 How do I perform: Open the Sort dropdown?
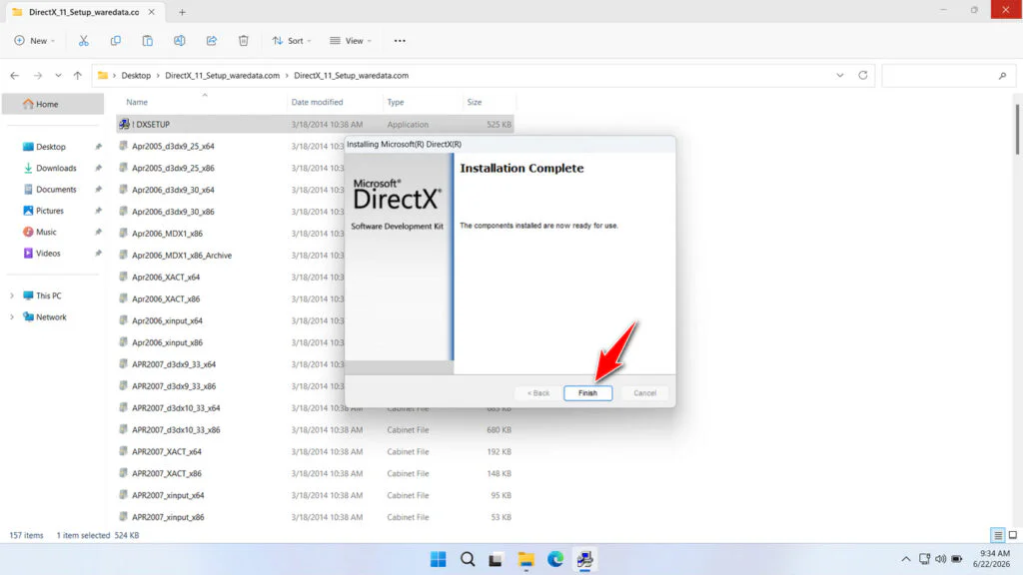(292, 40)
